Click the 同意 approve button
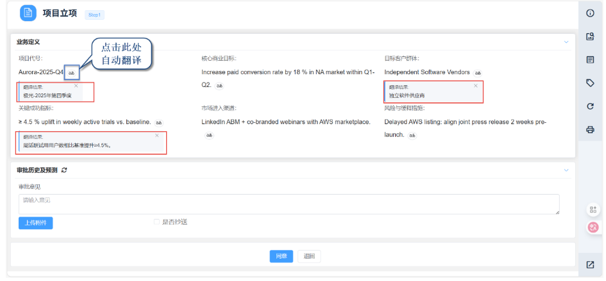 click(x=281, y=256)
